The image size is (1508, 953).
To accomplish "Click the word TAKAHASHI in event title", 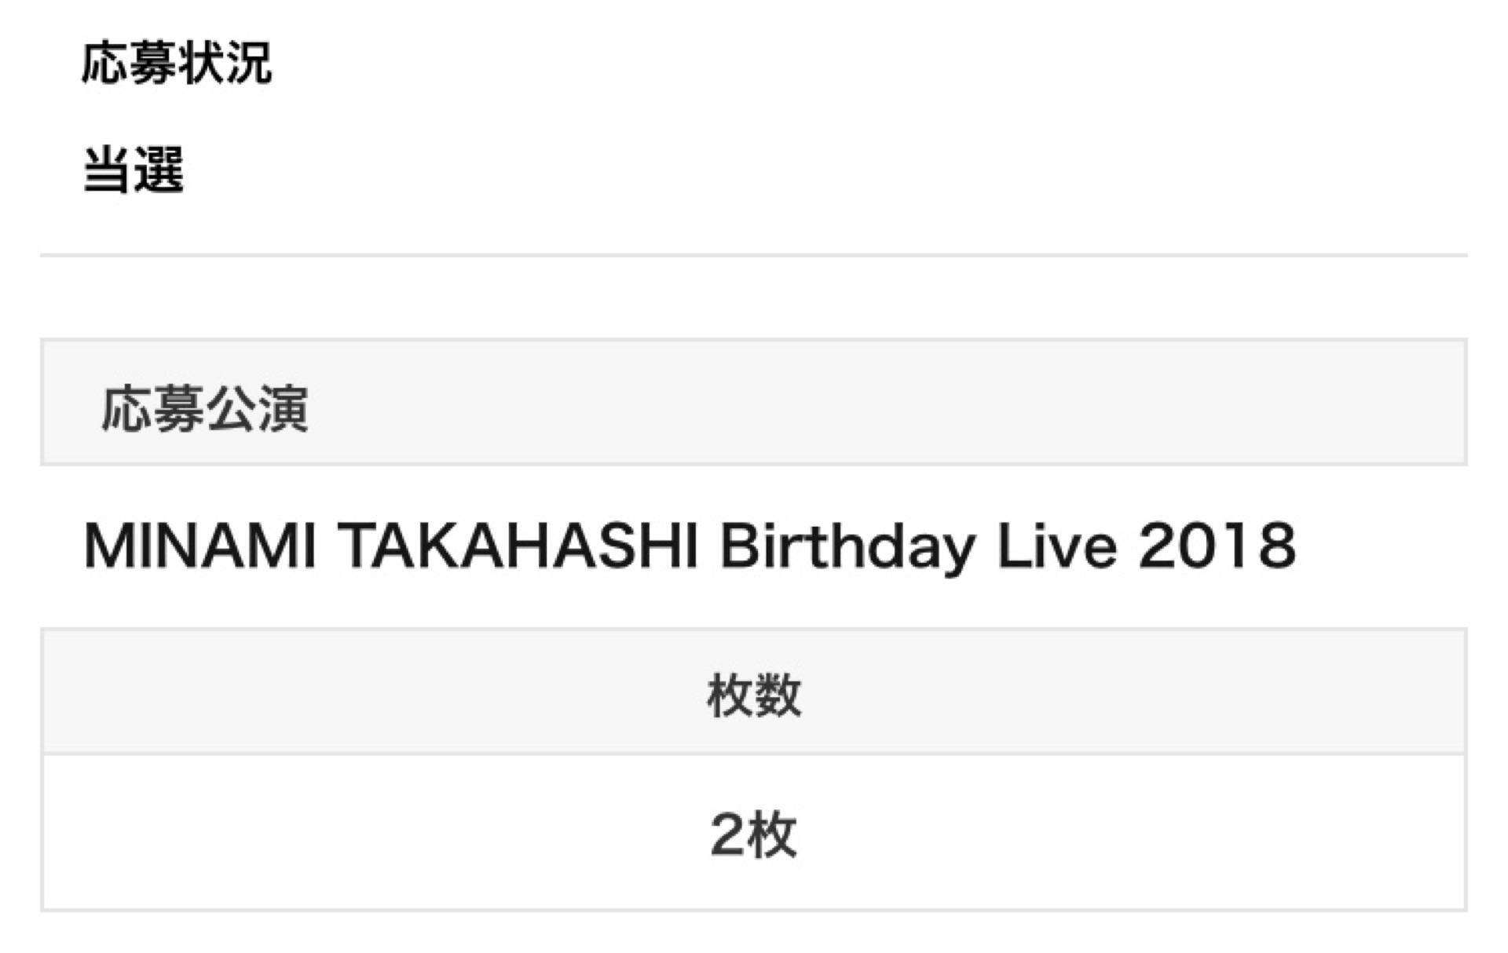I will (518, 546).
